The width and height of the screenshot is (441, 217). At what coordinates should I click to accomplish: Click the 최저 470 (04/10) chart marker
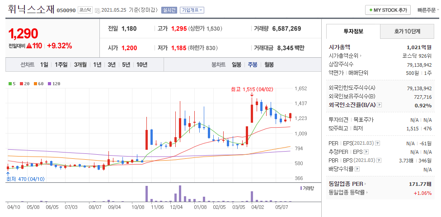pyautogui.click(x=25, y=179)
